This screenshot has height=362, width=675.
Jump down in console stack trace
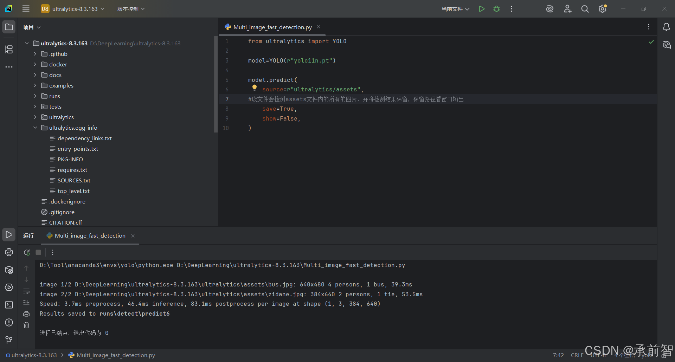coord(26,279)
